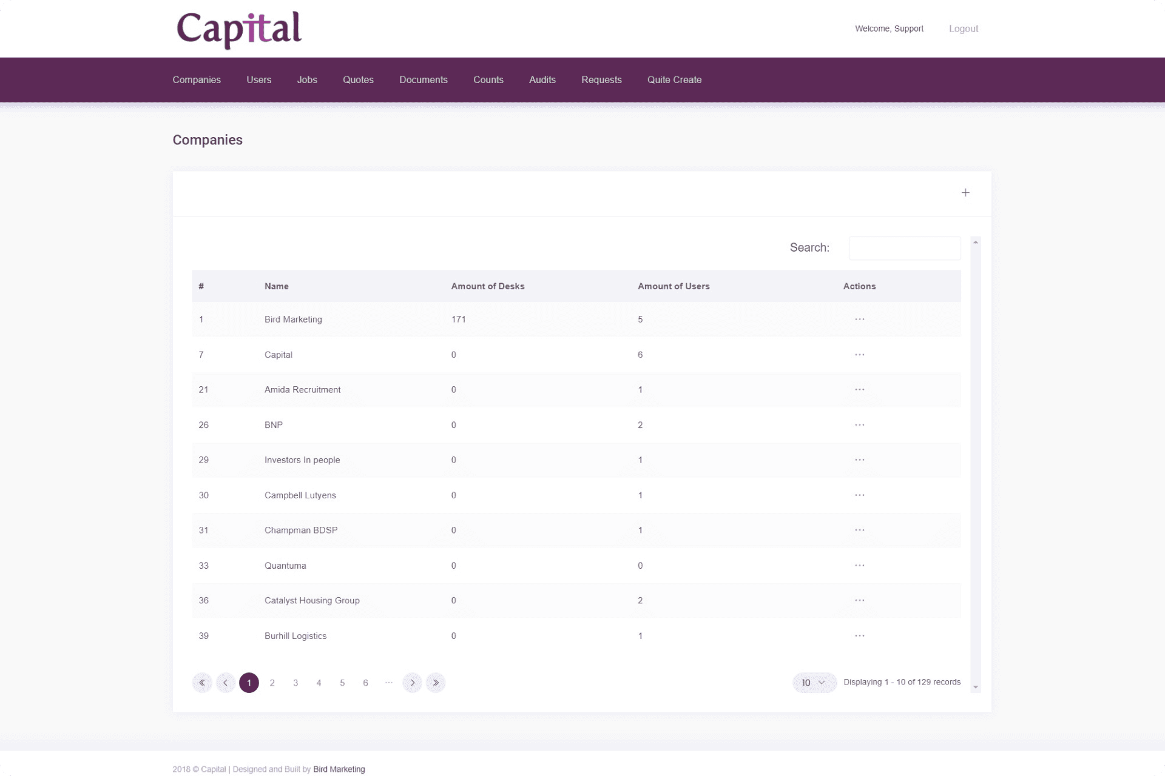Open the actions menu for Bird Marketing

point(859,319)
